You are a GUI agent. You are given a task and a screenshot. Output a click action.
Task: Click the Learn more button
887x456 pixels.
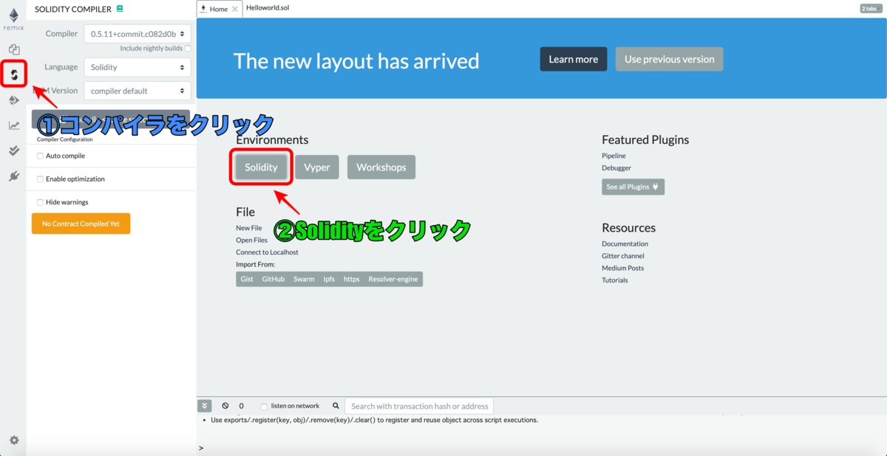pyautogui.click(x=574, y=59)
